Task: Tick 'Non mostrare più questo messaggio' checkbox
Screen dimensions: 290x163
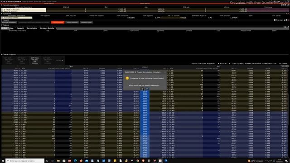Action: click(x=129, y=86)
